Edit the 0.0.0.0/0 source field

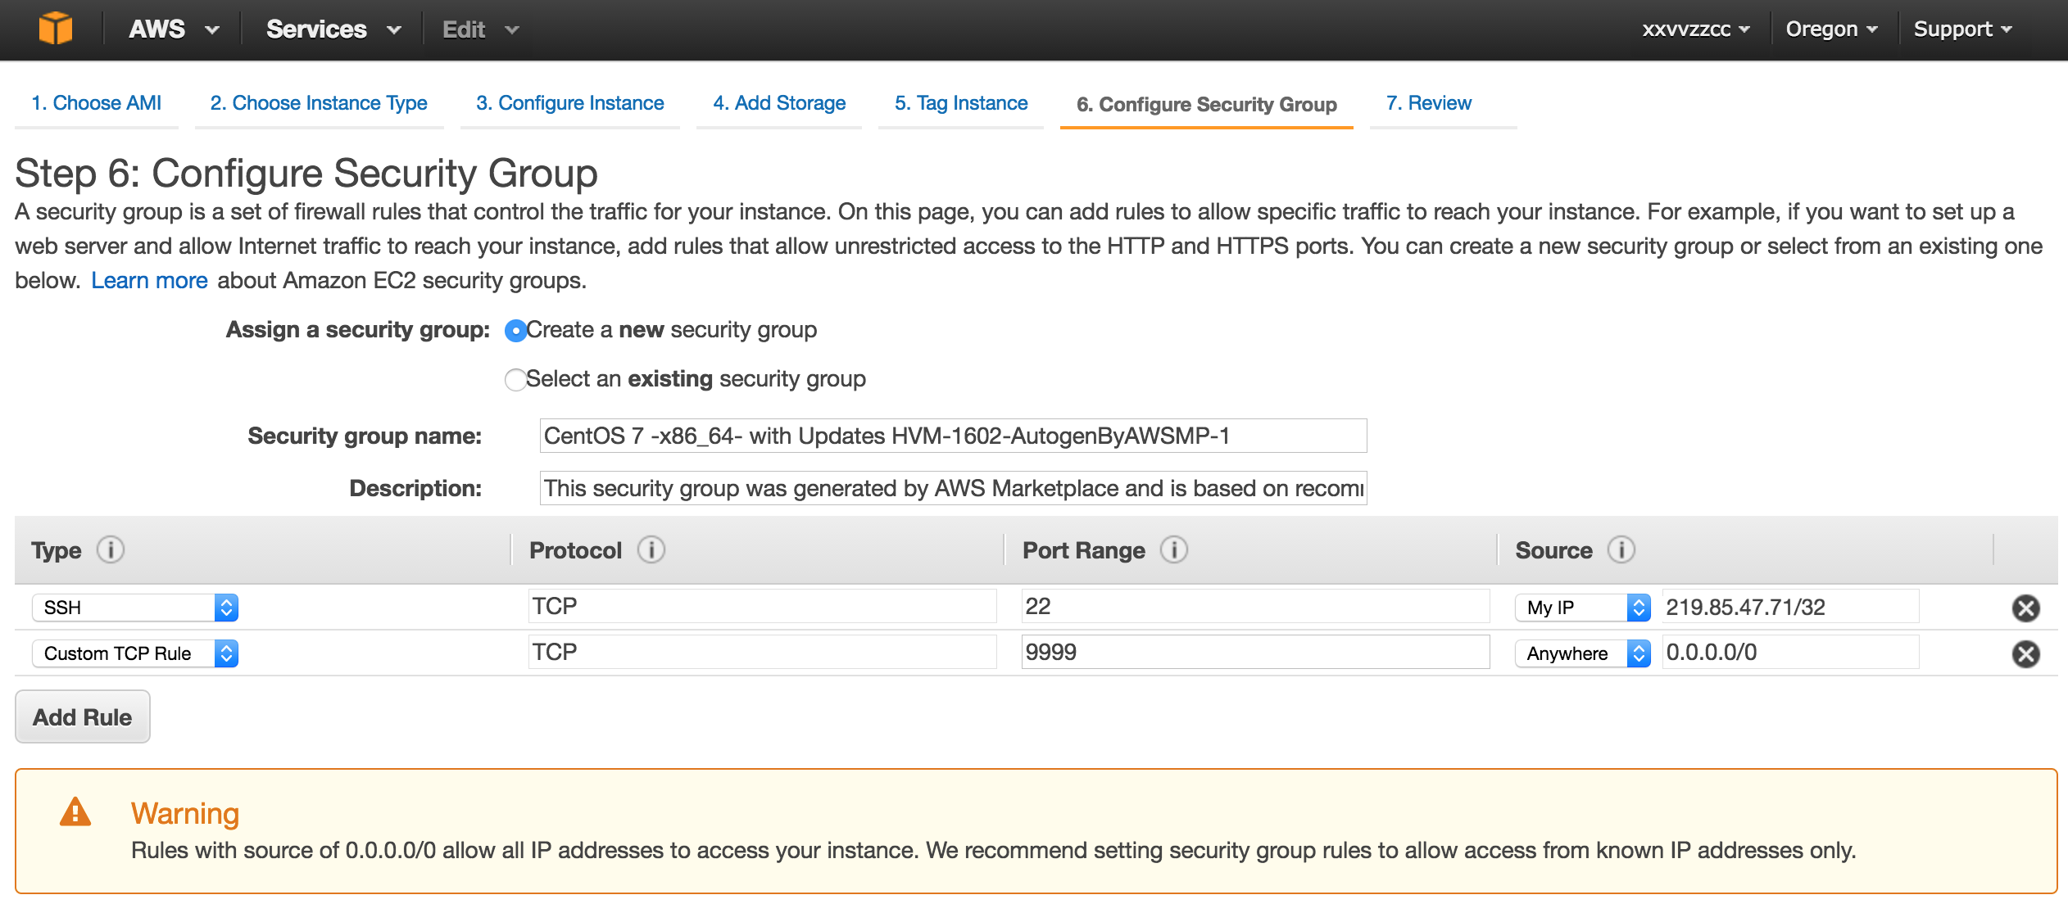pyautogui.click(x=1790, y=653)
